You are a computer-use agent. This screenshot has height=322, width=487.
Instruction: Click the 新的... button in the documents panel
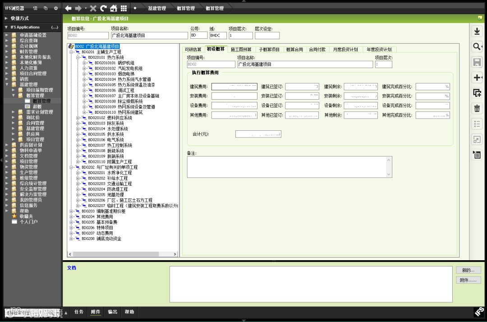tap(468, 270)
